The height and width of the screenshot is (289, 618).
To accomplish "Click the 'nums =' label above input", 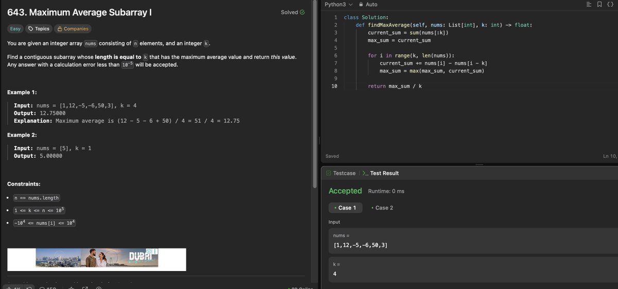I will 341,235.
